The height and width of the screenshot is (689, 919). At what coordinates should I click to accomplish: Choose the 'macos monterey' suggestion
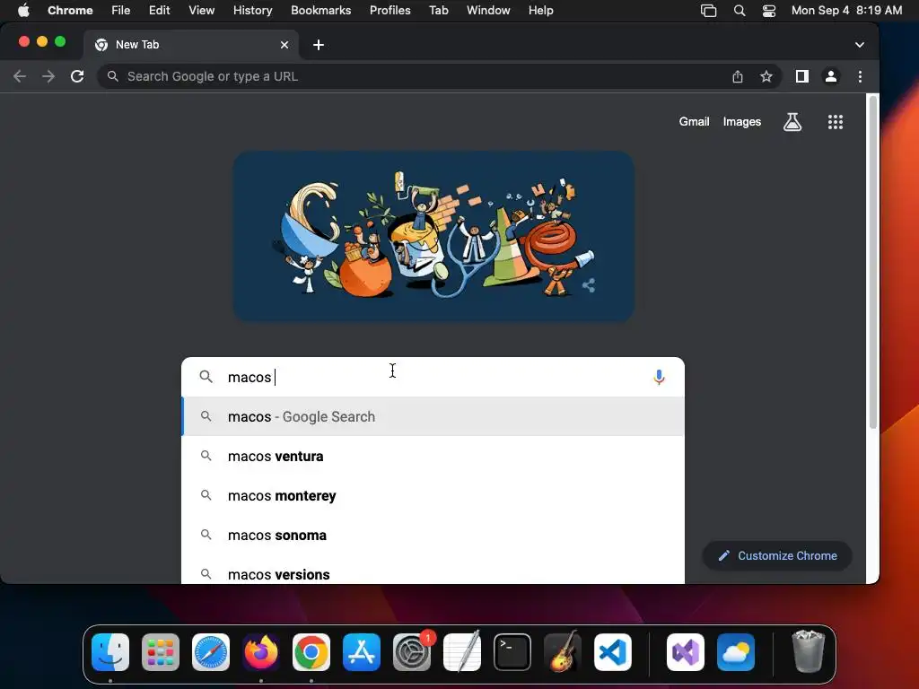[433, 495]
